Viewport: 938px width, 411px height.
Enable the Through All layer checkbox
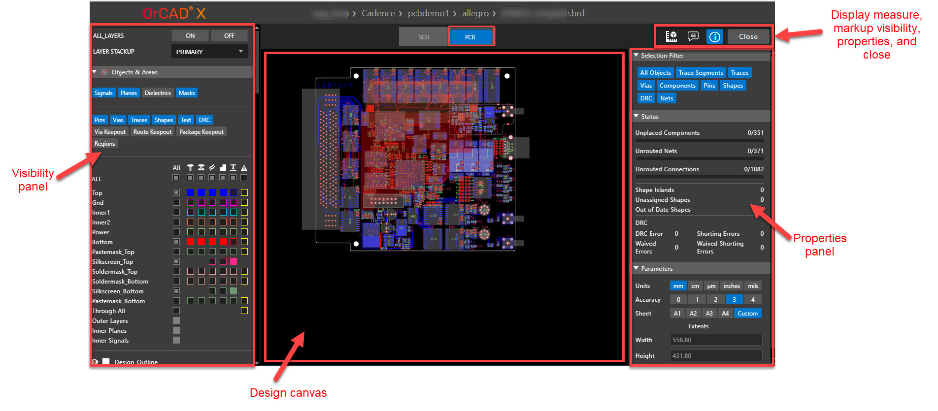(176, 311)
